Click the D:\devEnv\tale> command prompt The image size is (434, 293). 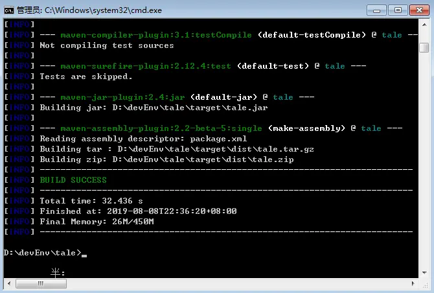coord(43,253)
